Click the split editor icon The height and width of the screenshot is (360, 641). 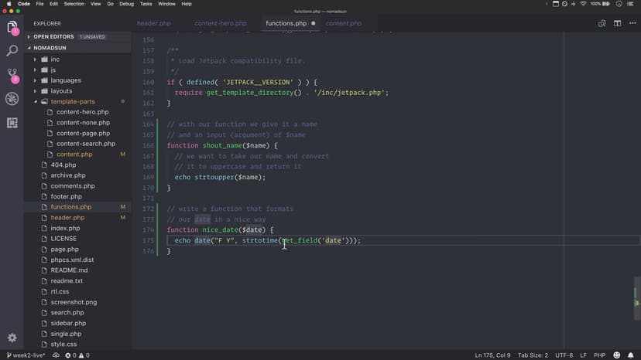617,23
